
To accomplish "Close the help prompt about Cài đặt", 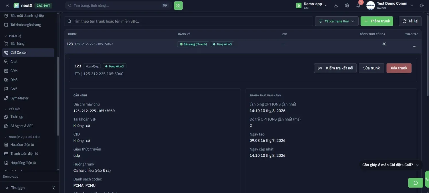I will [x=417, y=165].
